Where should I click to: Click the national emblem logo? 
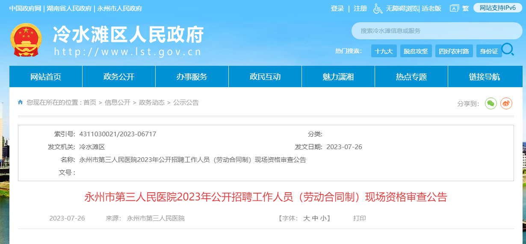pos(26,40)
